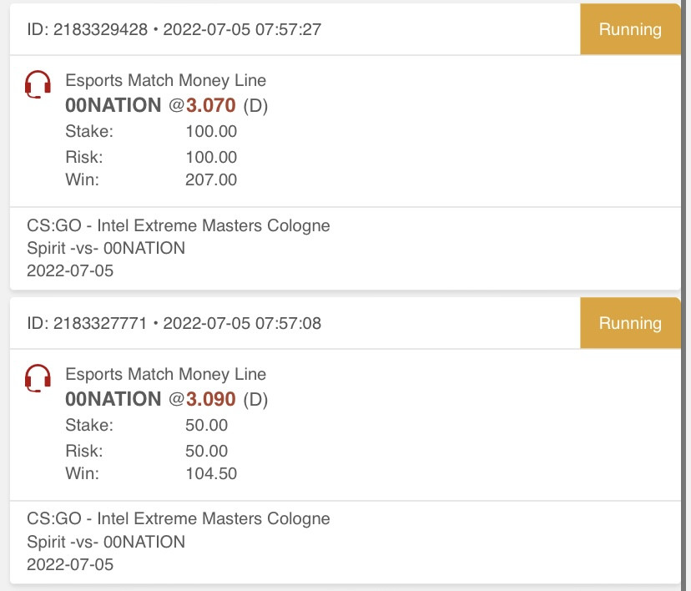Click the Stake value 50.00

coord(206,425)
